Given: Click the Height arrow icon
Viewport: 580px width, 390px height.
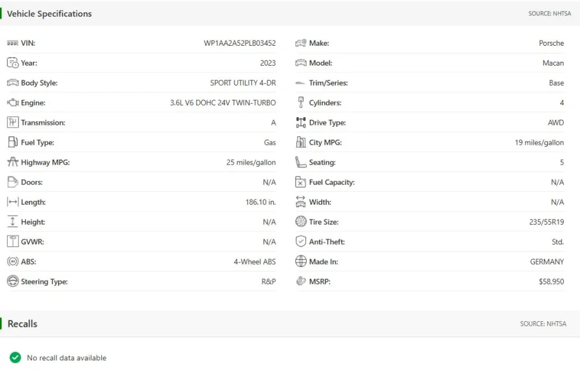Looking at the screenshot, I should [13, 221].
